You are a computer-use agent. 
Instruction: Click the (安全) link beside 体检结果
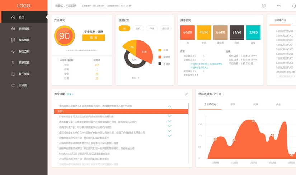[x=69, y=94]
